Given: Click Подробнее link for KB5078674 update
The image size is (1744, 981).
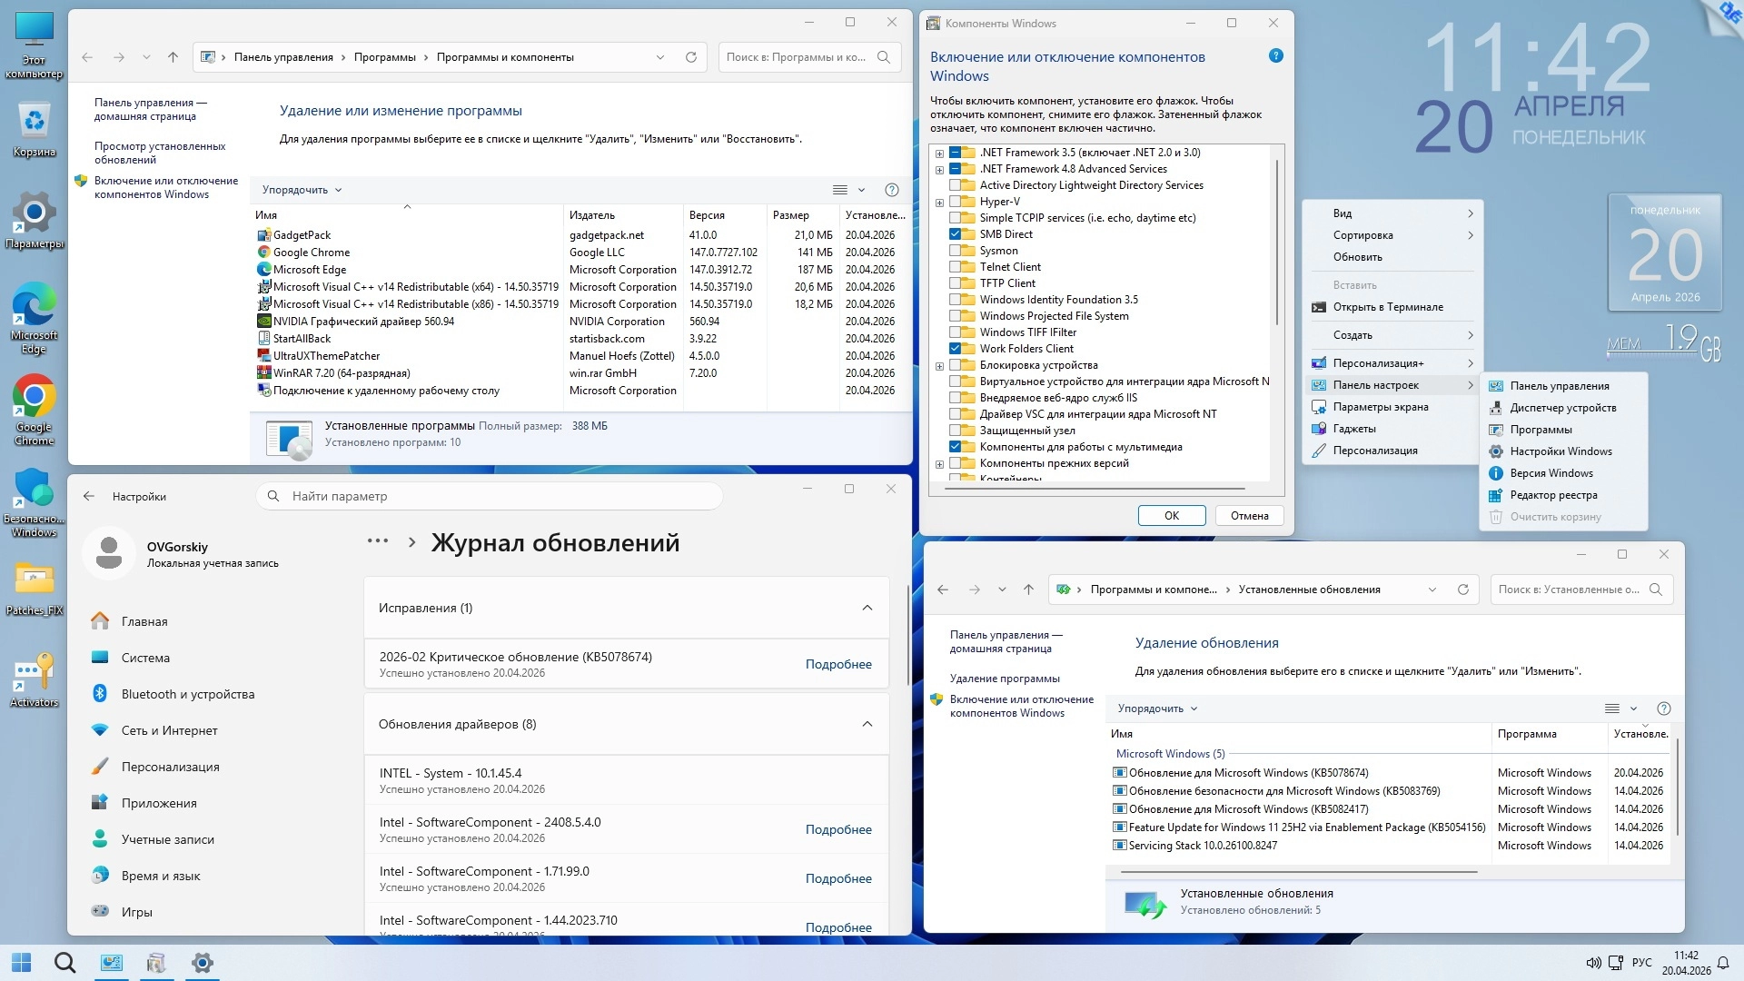Looking at the screenshot, I should 837,664.
